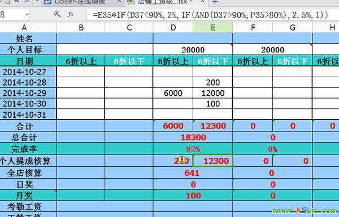Open the quick access toolbar dropdown arrow

pos(37,2)
